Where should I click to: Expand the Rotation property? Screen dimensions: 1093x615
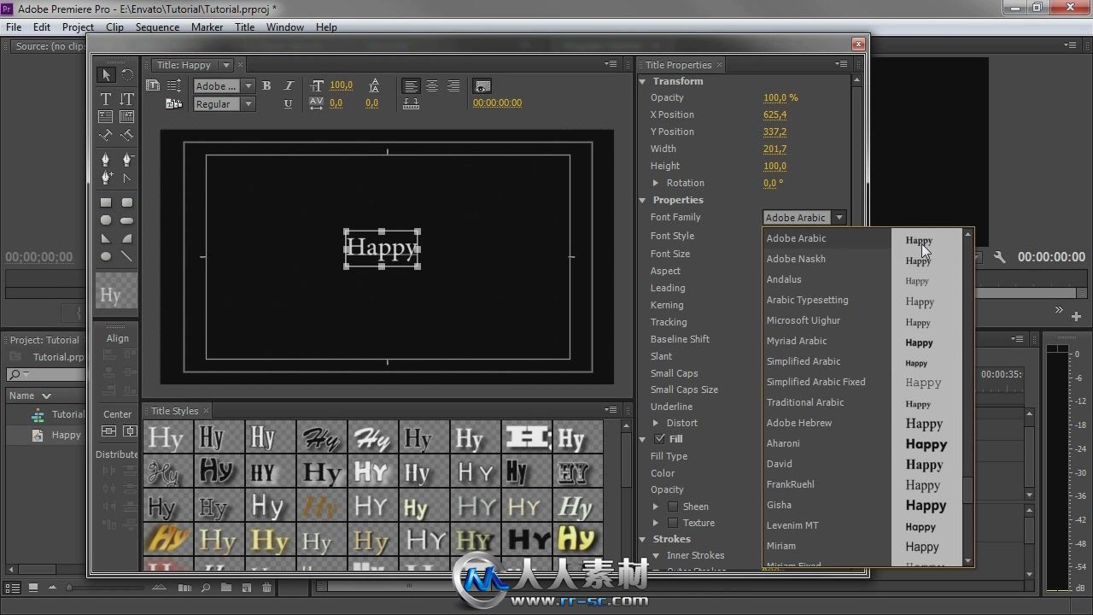pyautogui.click(x=656, y=183)
